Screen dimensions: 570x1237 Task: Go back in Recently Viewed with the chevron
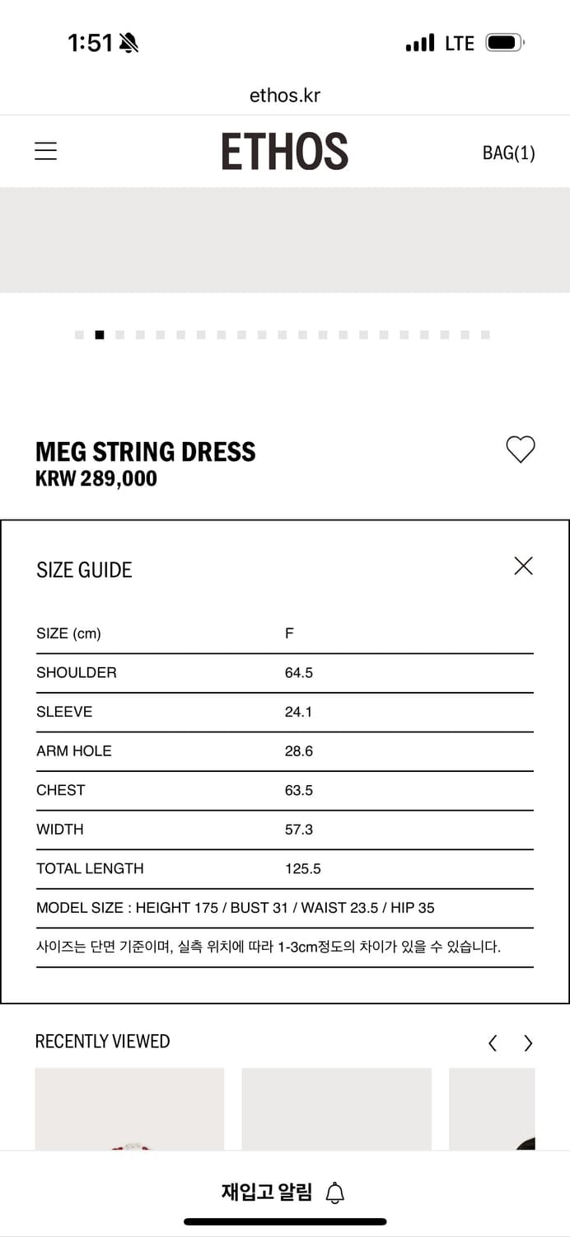click(x=492, y=1043)
